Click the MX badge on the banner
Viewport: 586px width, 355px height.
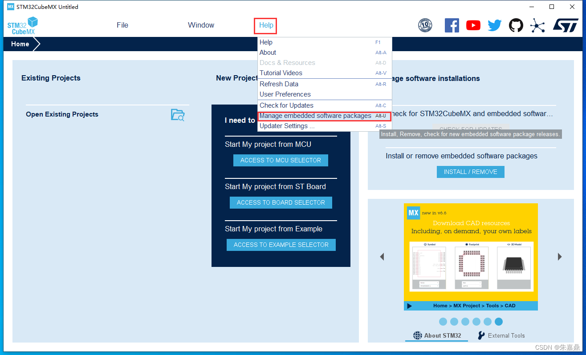414,213
